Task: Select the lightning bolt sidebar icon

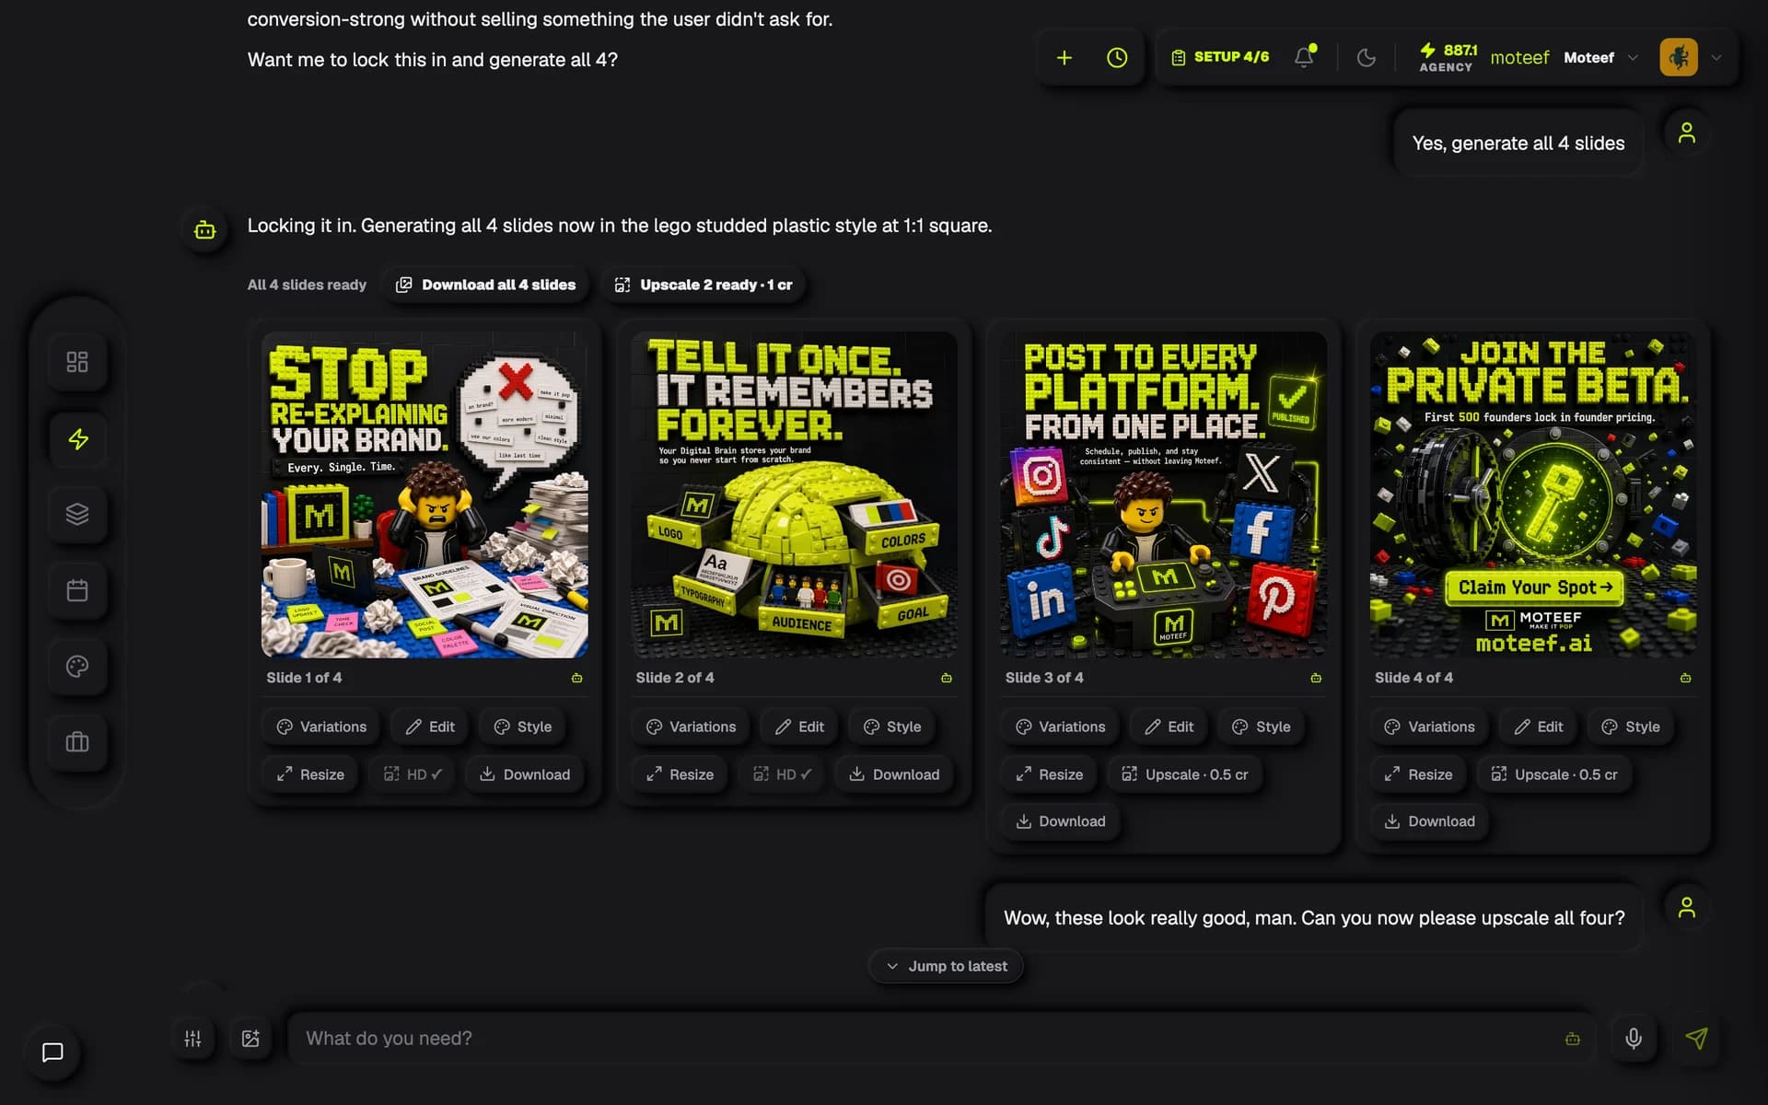Action: tap(77, 439)
